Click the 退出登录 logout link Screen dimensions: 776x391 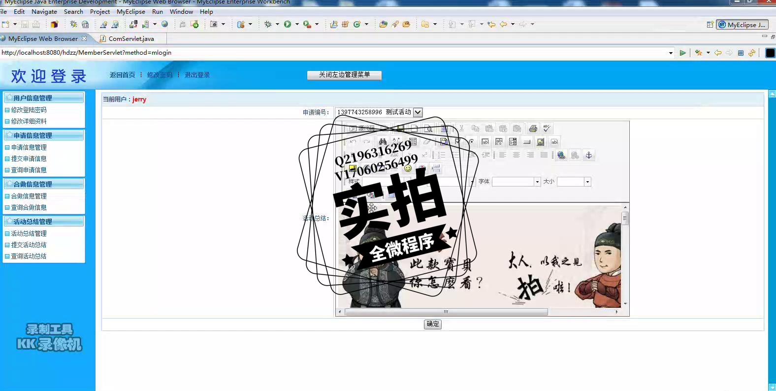point(197,75)
